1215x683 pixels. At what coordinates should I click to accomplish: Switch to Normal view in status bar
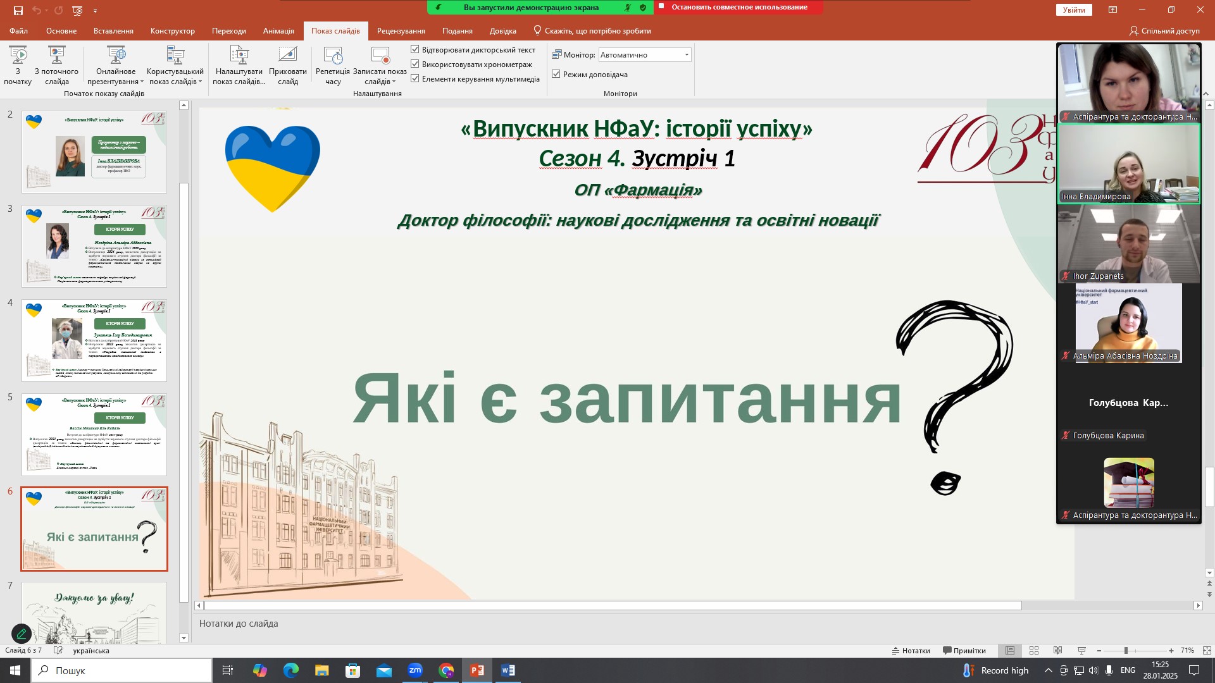[1010, 651]
